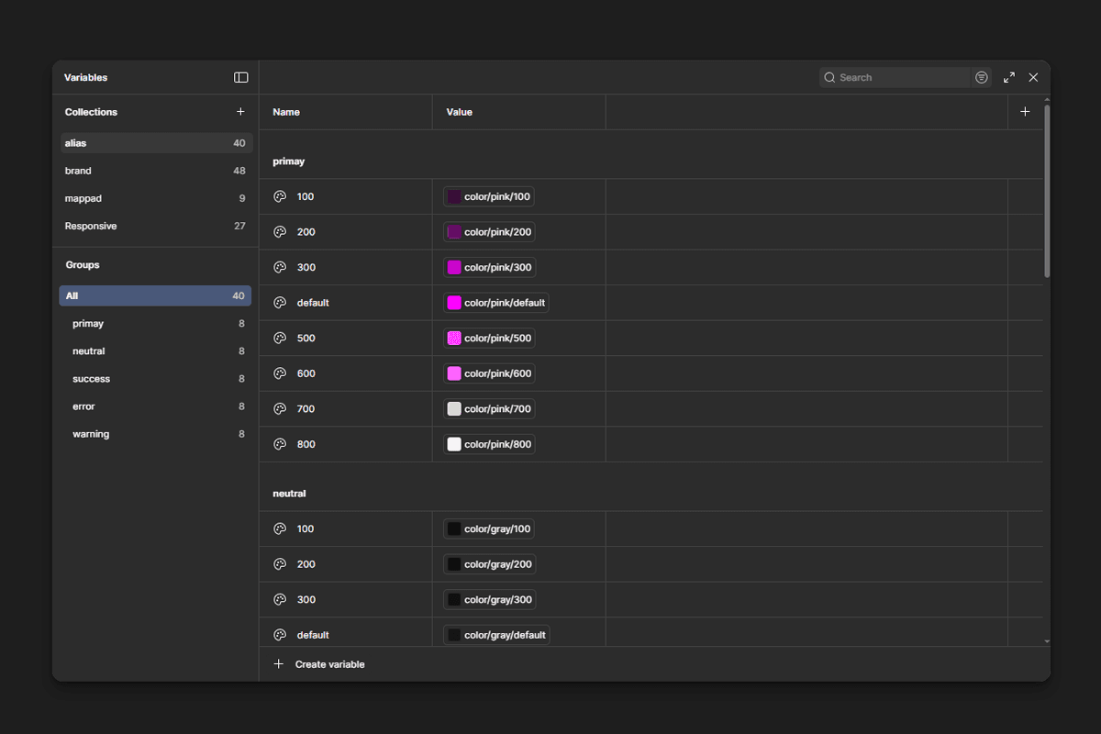Toggle the sidebar panel icon
Screen dimensions: 1101x734
point(241,78)
